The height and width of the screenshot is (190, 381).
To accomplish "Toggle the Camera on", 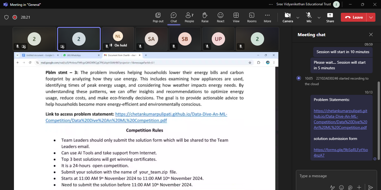I will coord(288,17).
